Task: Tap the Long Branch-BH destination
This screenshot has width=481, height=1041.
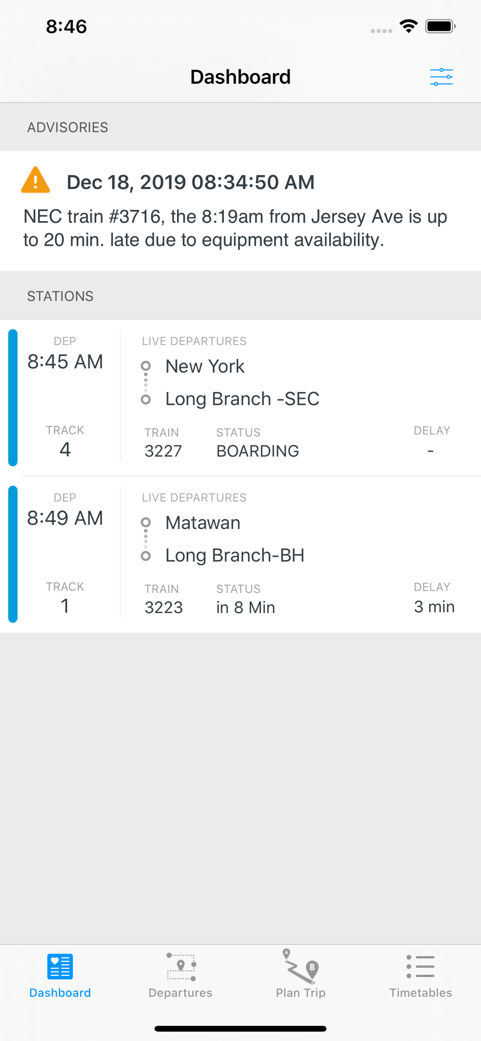Action: pyautogui.click(x=235, y=555)
